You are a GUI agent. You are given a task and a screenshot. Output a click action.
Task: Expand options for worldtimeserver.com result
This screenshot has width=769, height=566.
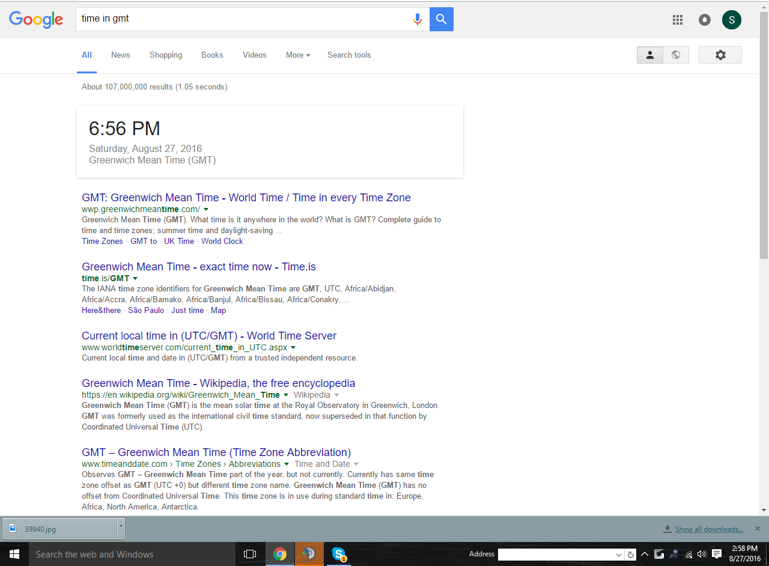coord(293,347)
